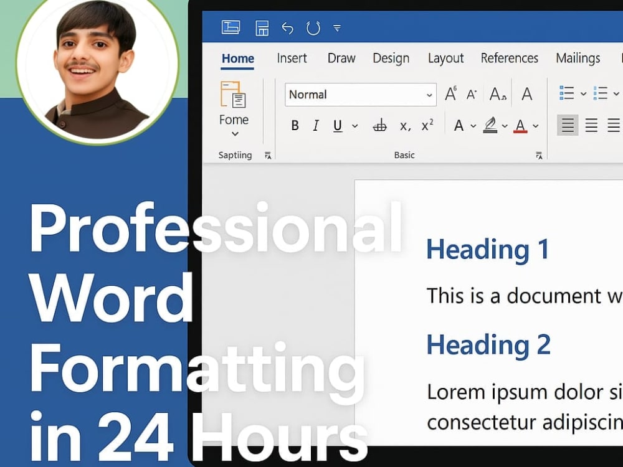
Task: Center align the paragraph
Action: point(591,126)
